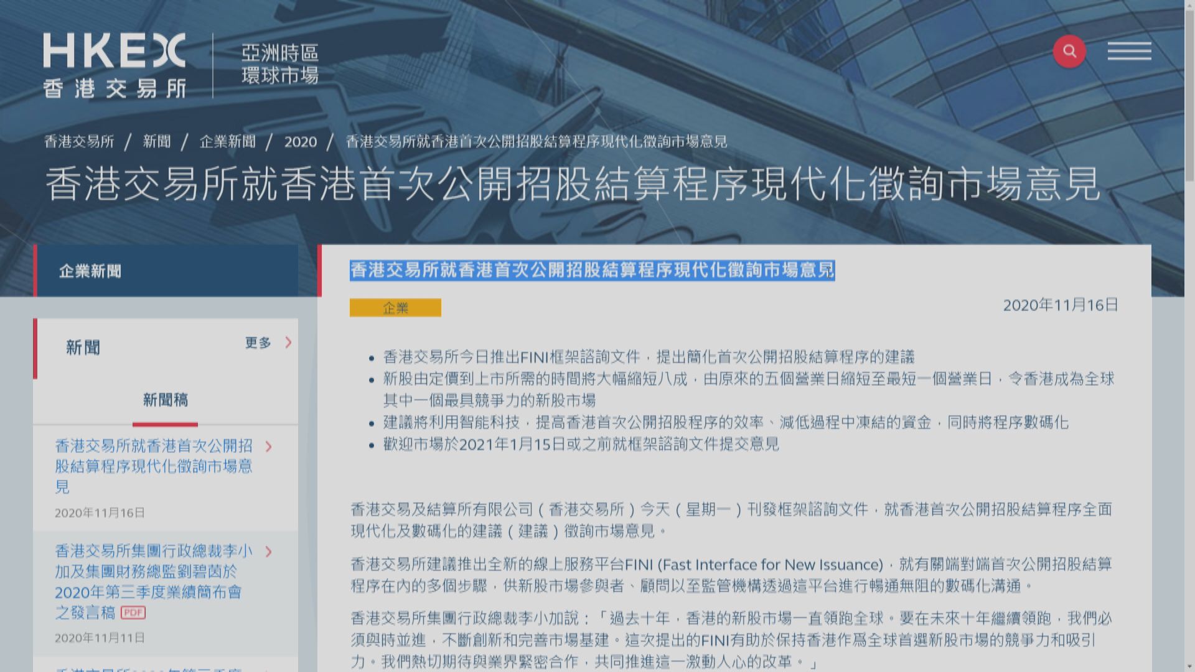Open the hamburger navigation menu

click(1130, 52)
